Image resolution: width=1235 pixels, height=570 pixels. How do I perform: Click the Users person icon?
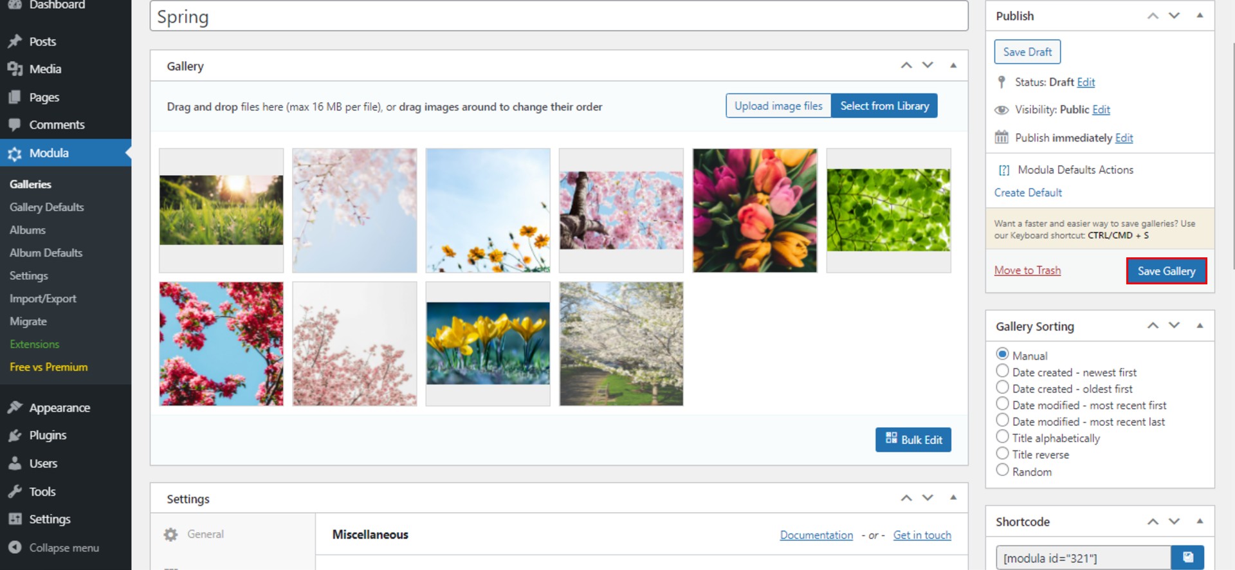(15, 463)
